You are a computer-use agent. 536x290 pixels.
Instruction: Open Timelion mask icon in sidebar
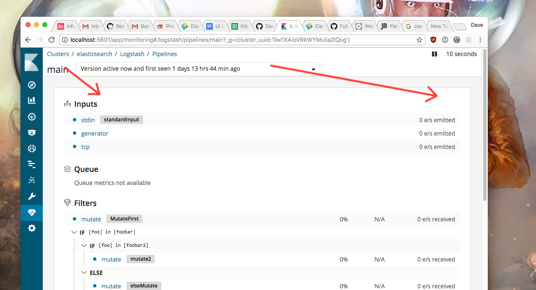tap(32, 133)
